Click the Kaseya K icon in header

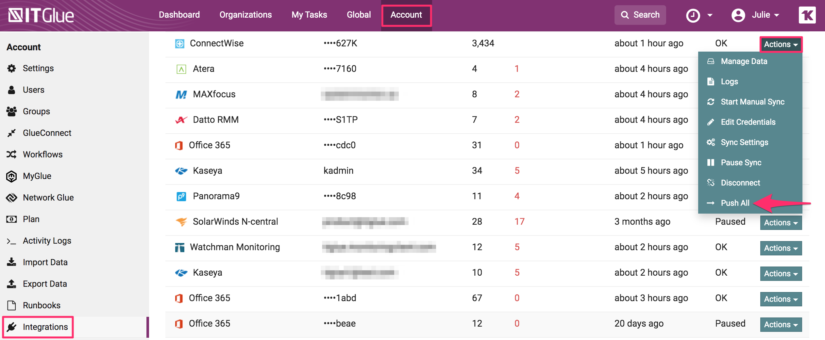coord(807,15)
